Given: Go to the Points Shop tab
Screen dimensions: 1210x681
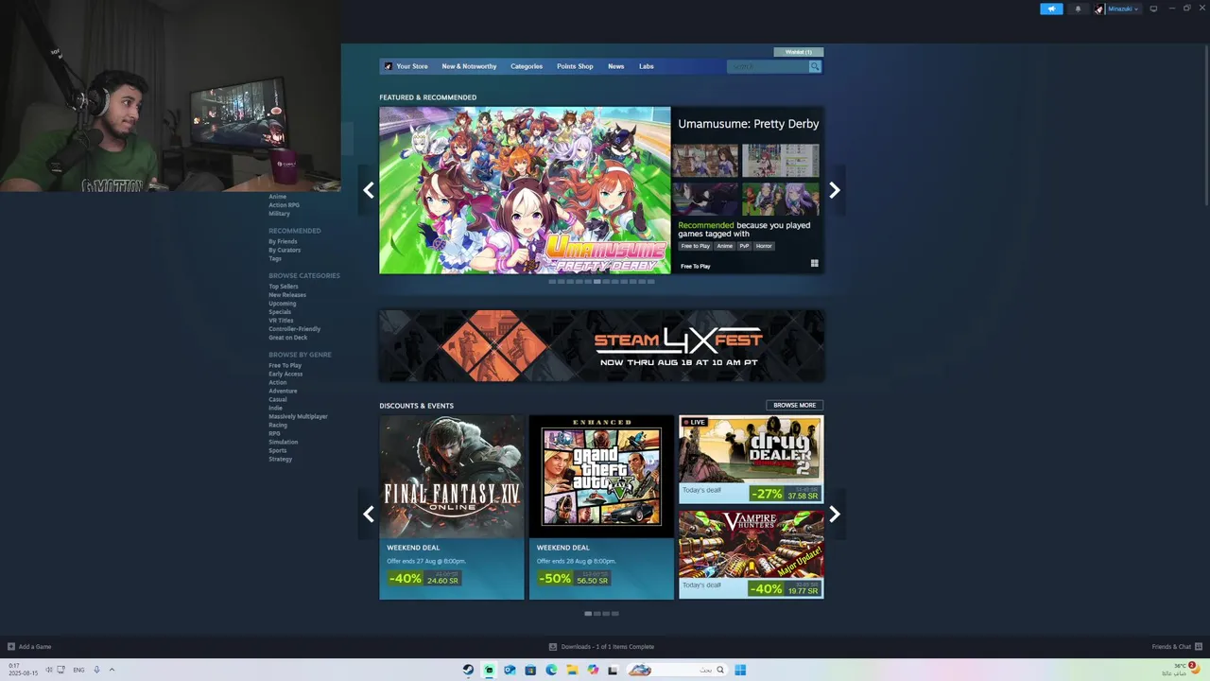Looking at the screenshot, I should 575,66.
